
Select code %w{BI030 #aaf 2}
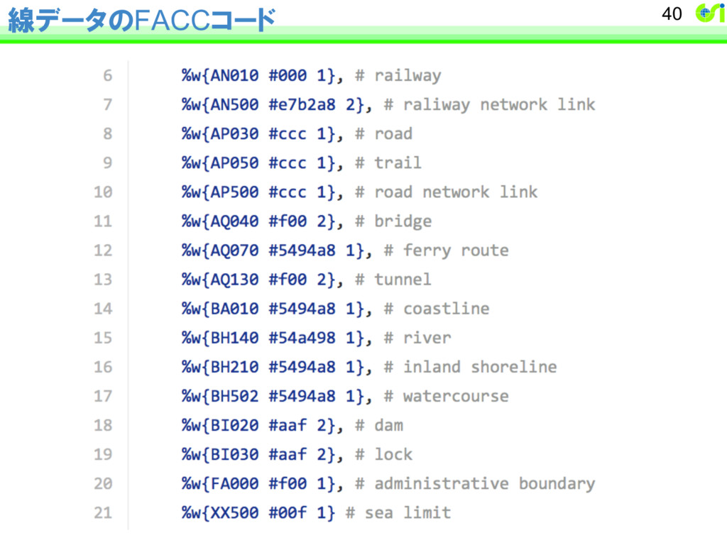258,455
